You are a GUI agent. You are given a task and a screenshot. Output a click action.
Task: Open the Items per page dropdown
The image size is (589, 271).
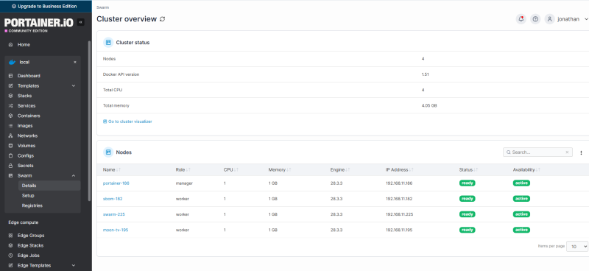(x=577, y=246)
